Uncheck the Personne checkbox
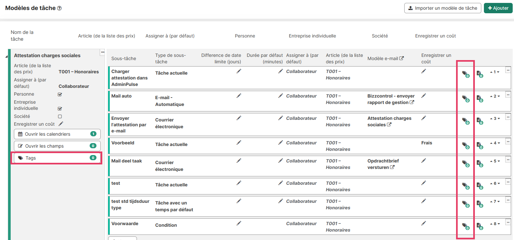 (60, 94)
